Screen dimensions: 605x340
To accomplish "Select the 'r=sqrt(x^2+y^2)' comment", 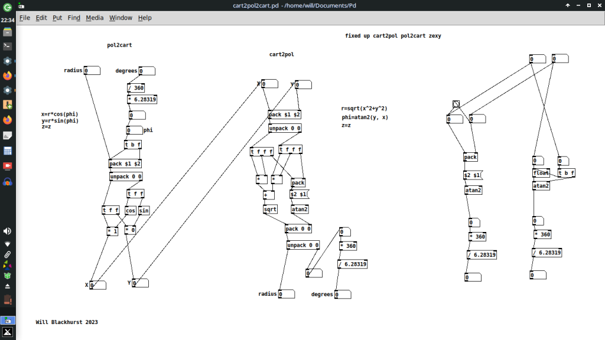I will click(364, 109).
